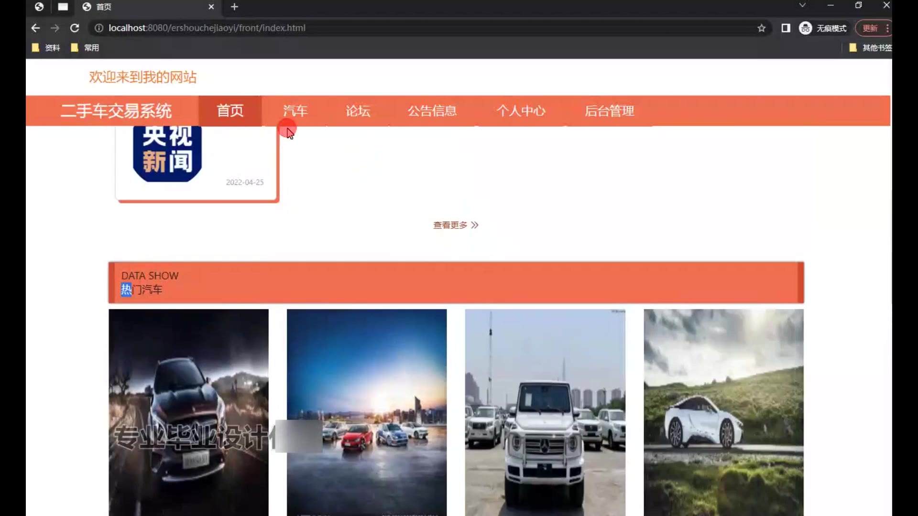Viewport: 918px width, 516px height.
Task: Bookmark page with star icon
Action: pos(761,28)
